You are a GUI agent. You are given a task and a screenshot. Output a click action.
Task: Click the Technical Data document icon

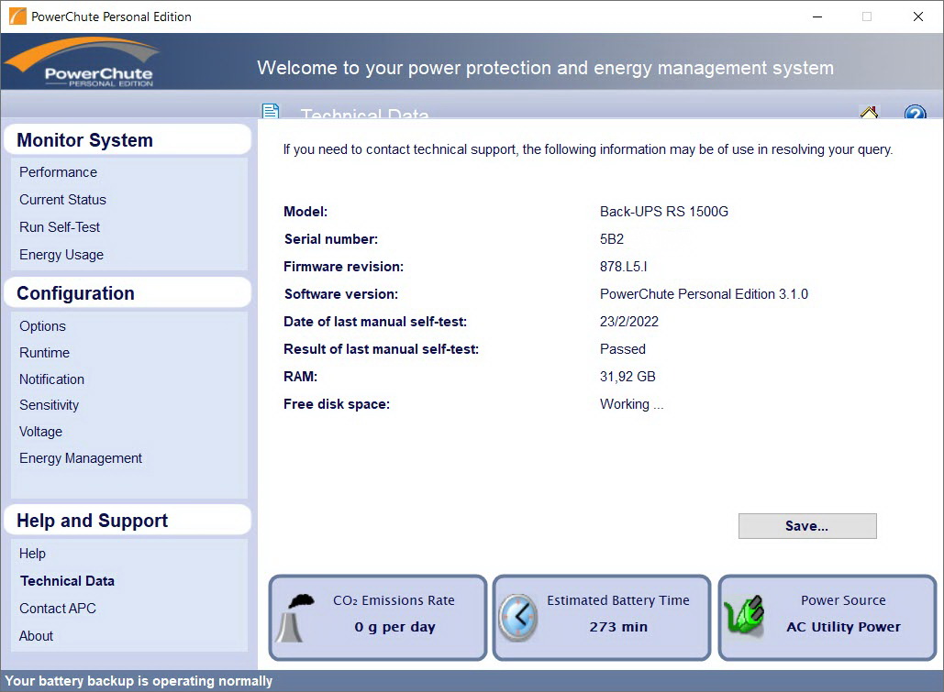[271, 111]
